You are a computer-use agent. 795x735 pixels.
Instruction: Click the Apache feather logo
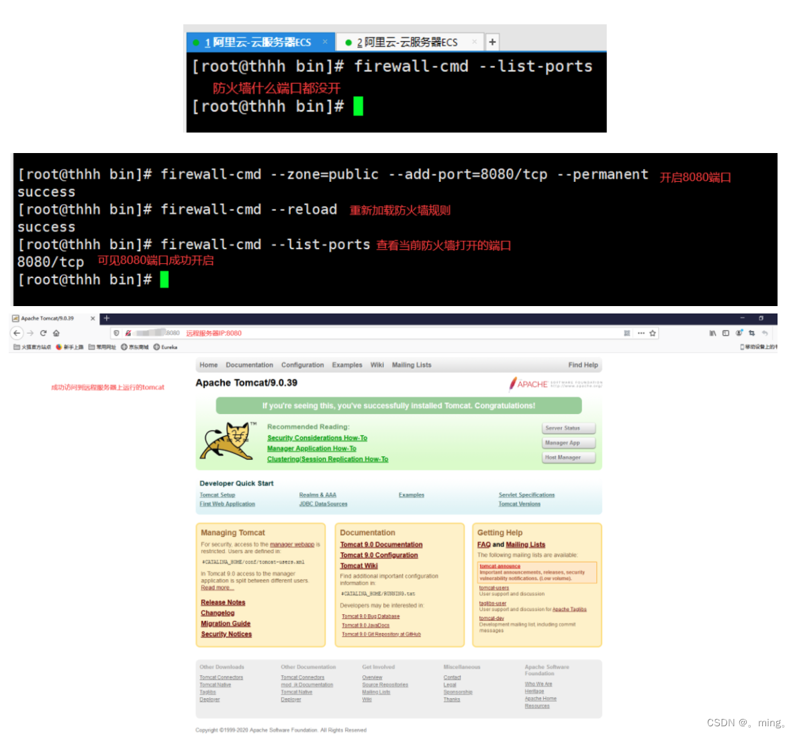(513, 384)
